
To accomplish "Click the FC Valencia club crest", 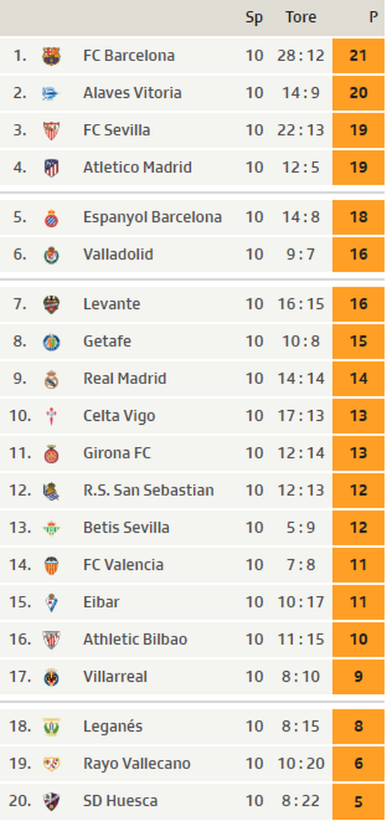I will click(51, 565).
